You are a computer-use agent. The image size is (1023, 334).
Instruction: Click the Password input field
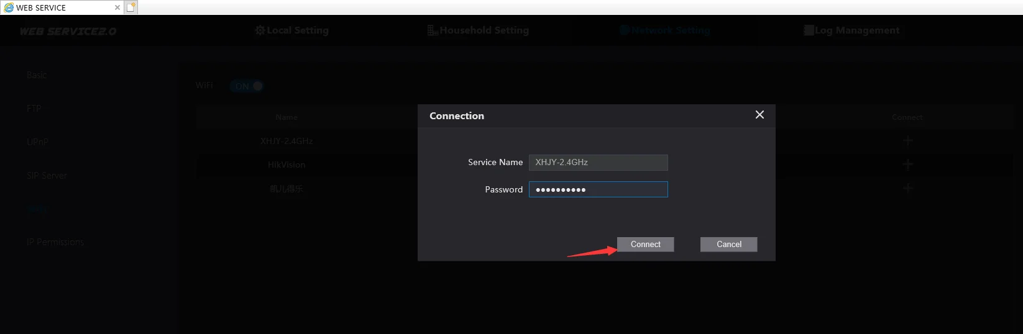point(598,189)
